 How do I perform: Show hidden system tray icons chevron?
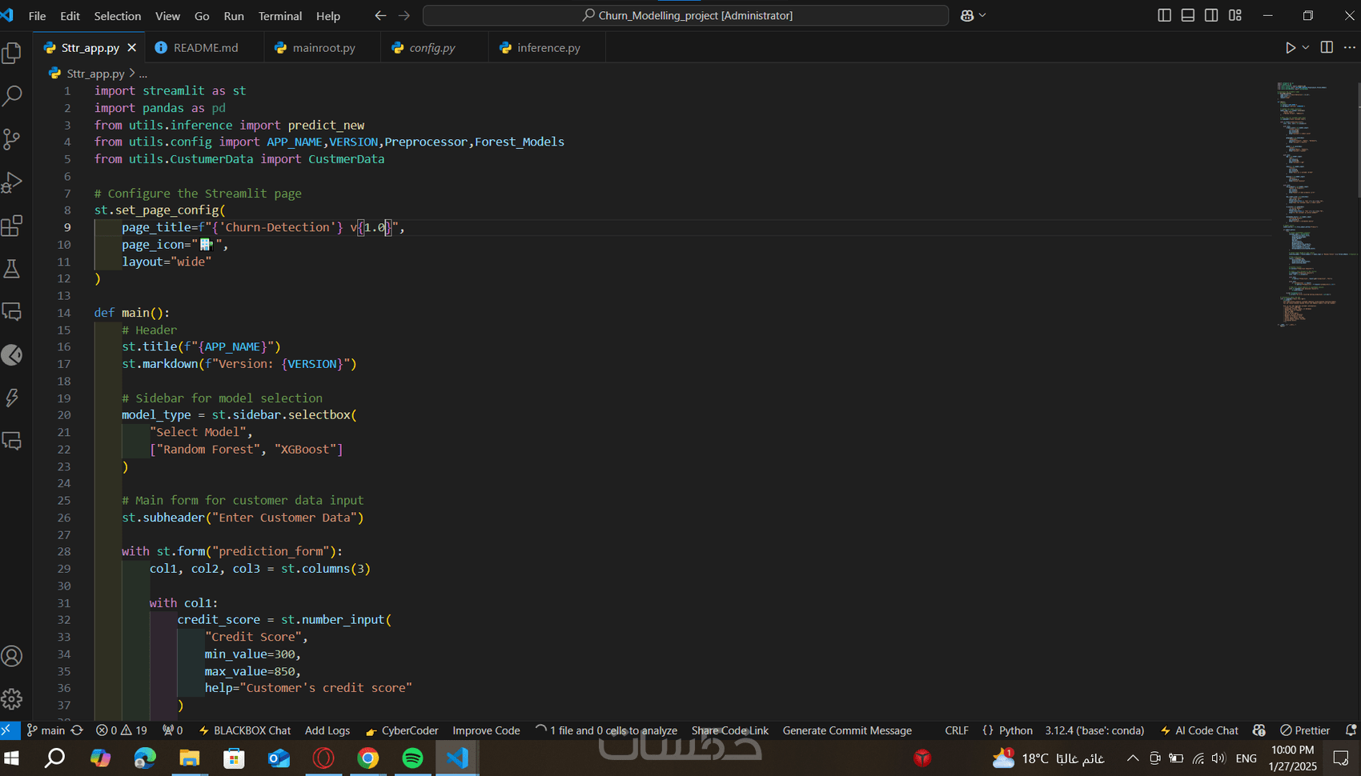(1133, 758)
